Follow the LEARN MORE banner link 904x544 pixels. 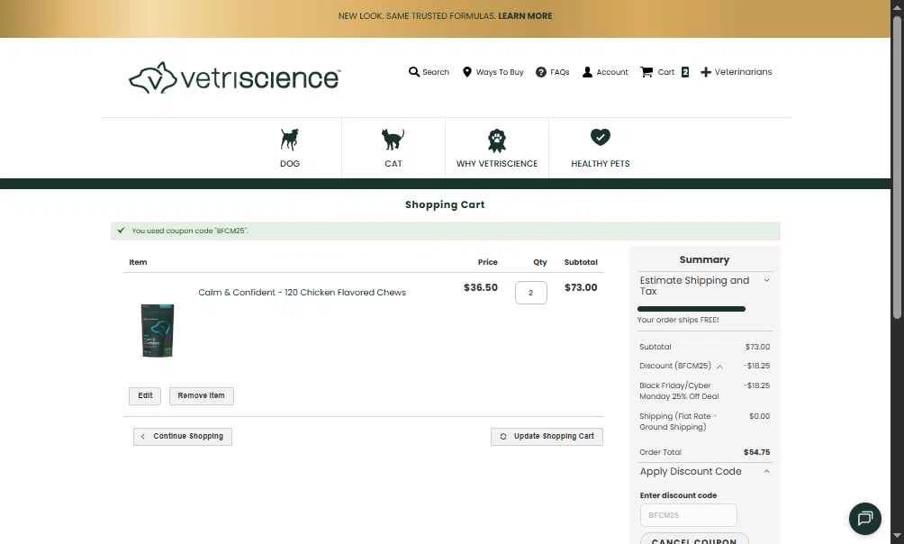point(525,16)
